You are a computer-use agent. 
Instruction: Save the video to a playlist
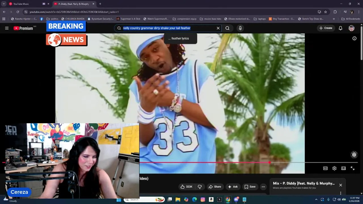250,187
